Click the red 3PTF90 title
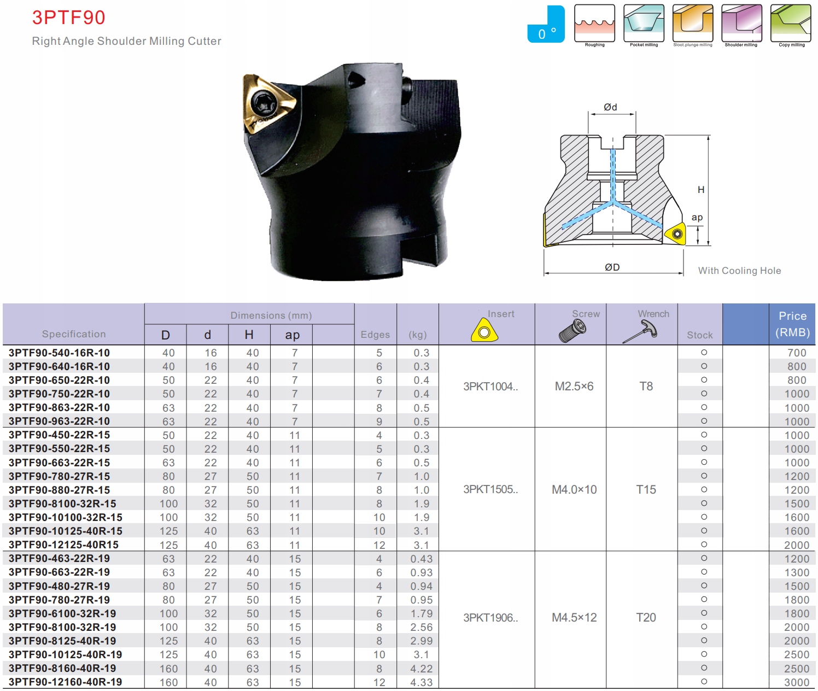Viewport: 818px width, 691px height. pyautogui.click(x=69, y=17)
